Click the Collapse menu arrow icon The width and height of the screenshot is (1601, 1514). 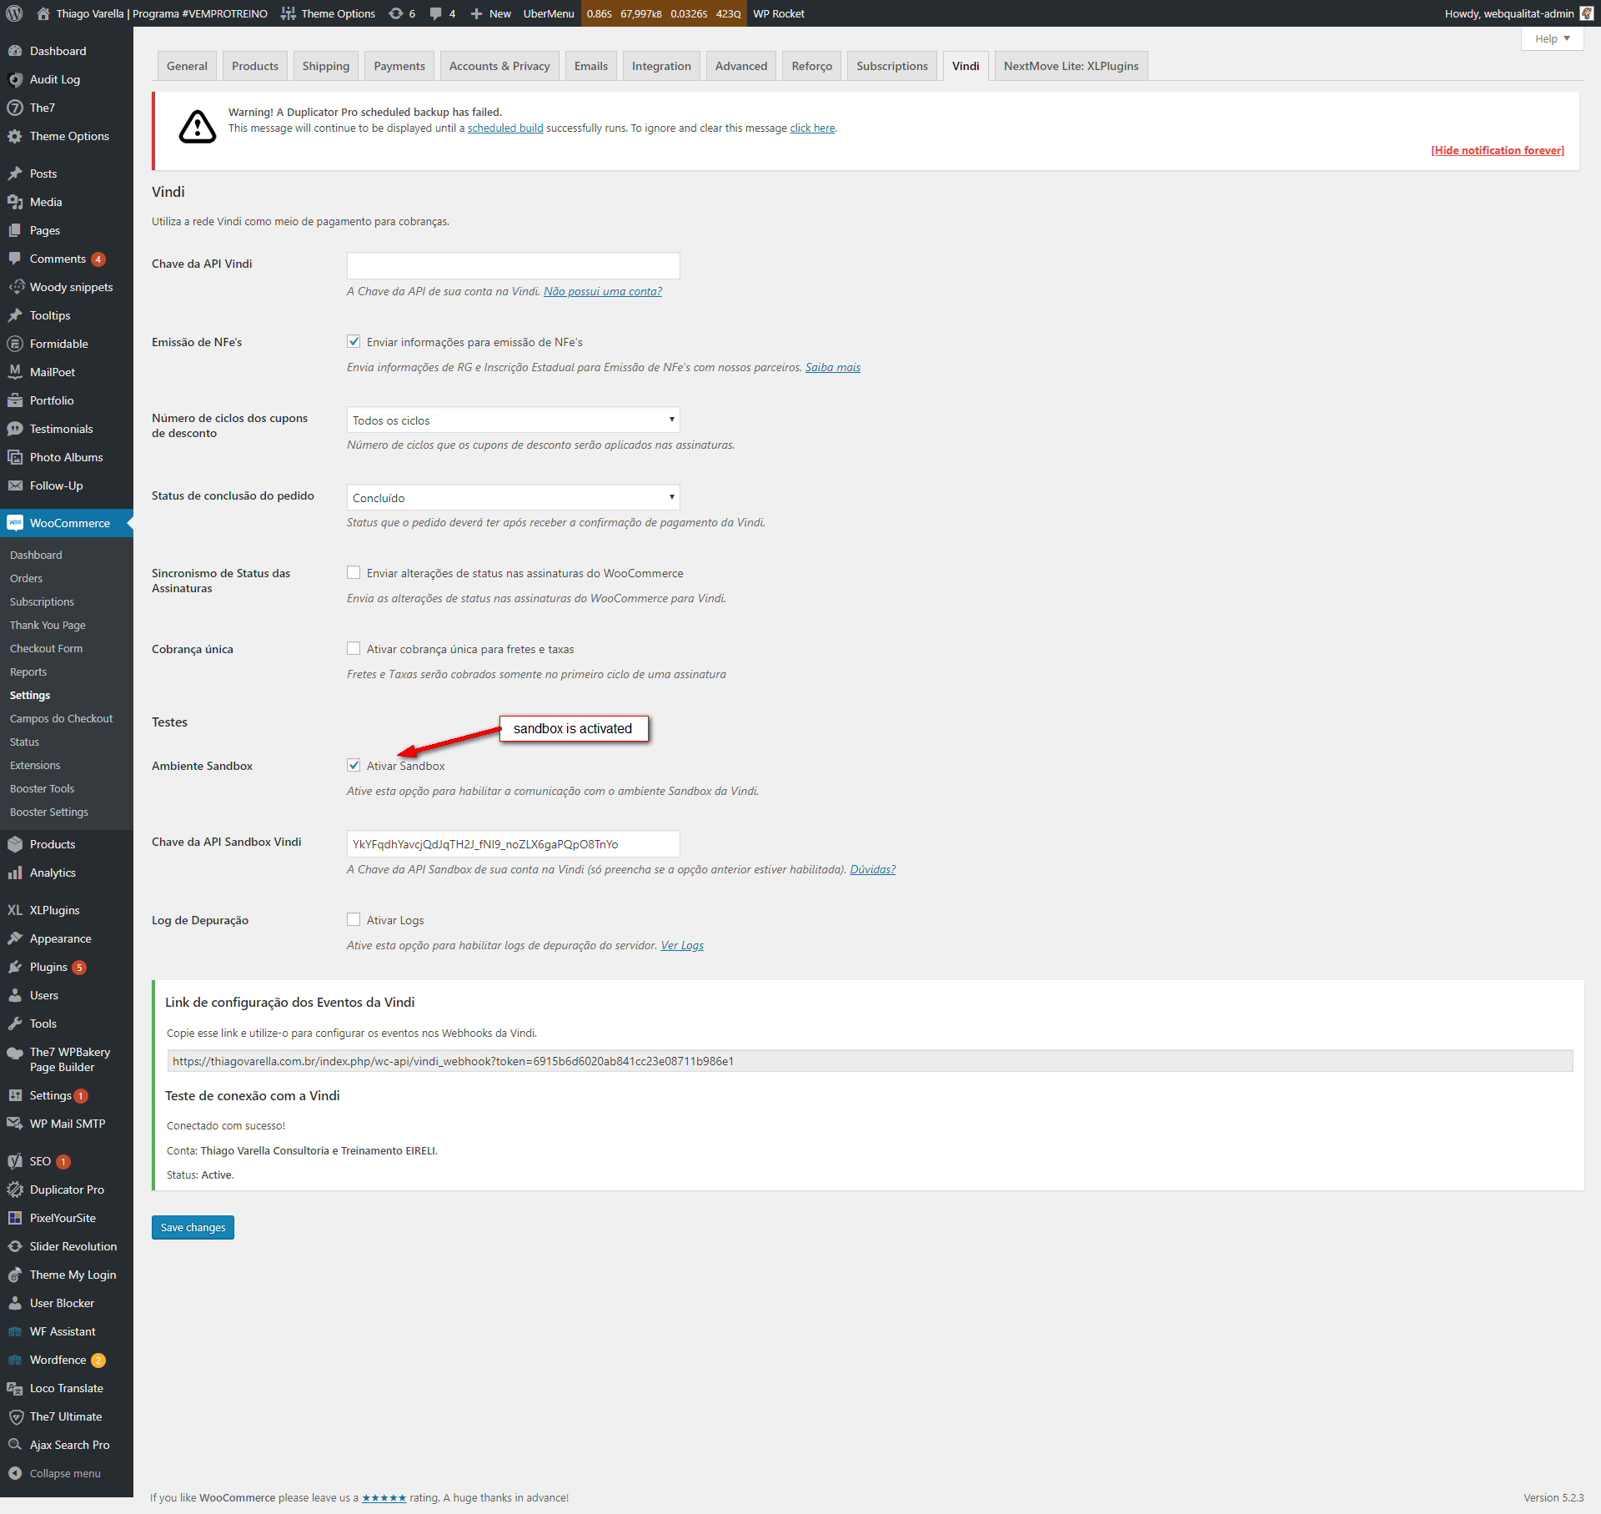[x=15, y=1473]
